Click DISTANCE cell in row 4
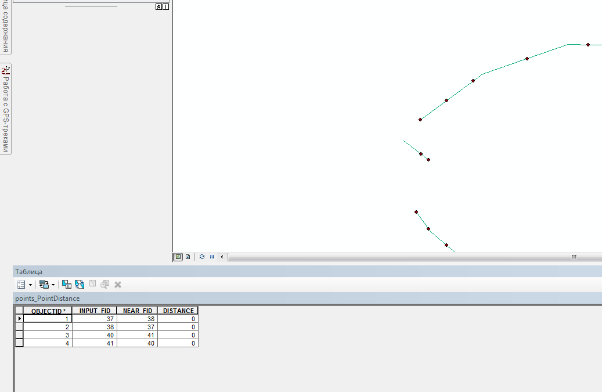The width and height of the screenshot is (602, 392). (178, 343)
